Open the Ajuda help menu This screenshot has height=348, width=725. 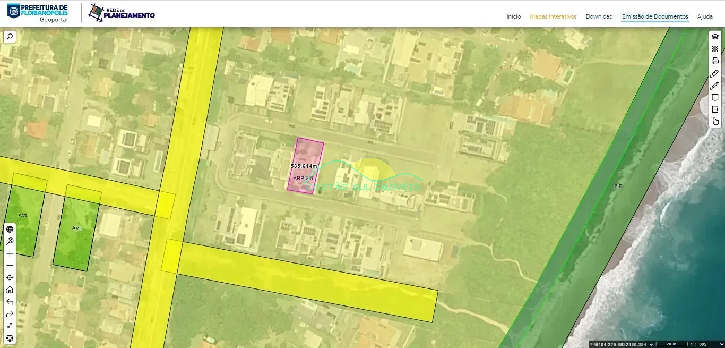click(705, 16)
